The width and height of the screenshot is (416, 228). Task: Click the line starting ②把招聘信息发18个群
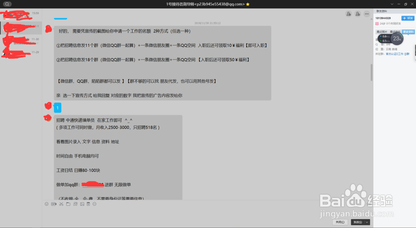point(153,60)
